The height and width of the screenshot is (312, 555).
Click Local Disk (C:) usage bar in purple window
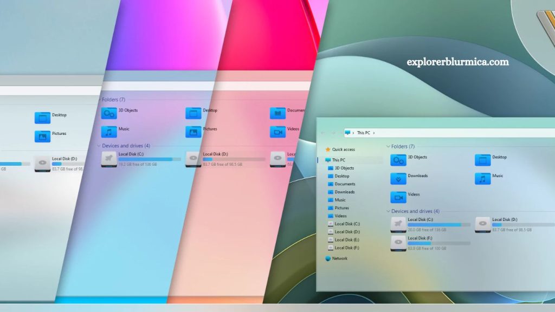[150, 160]
